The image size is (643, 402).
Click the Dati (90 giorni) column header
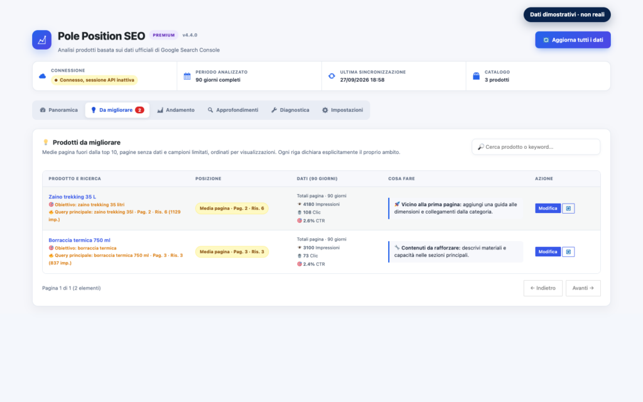pos(317,179)
